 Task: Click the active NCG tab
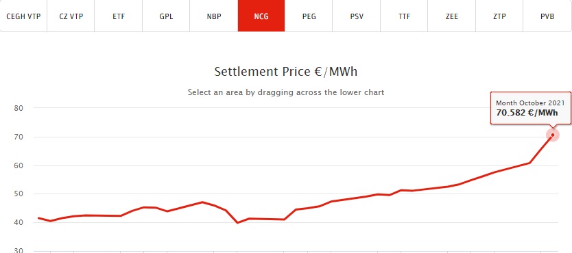(261, 16)
